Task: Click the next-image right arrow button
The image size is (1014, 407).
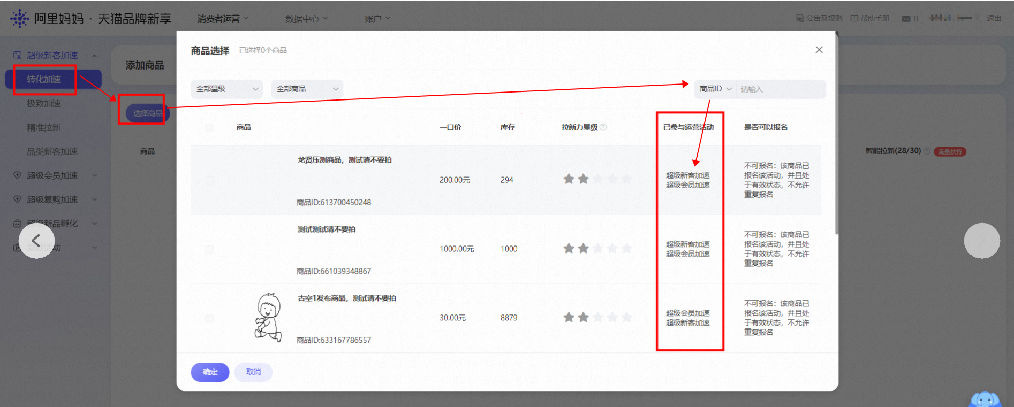Action: coord(982,241)
